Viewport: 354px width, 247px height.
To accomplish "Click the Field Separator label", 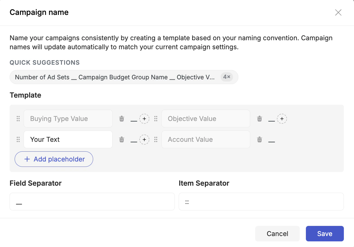I will tap(36, 183).
